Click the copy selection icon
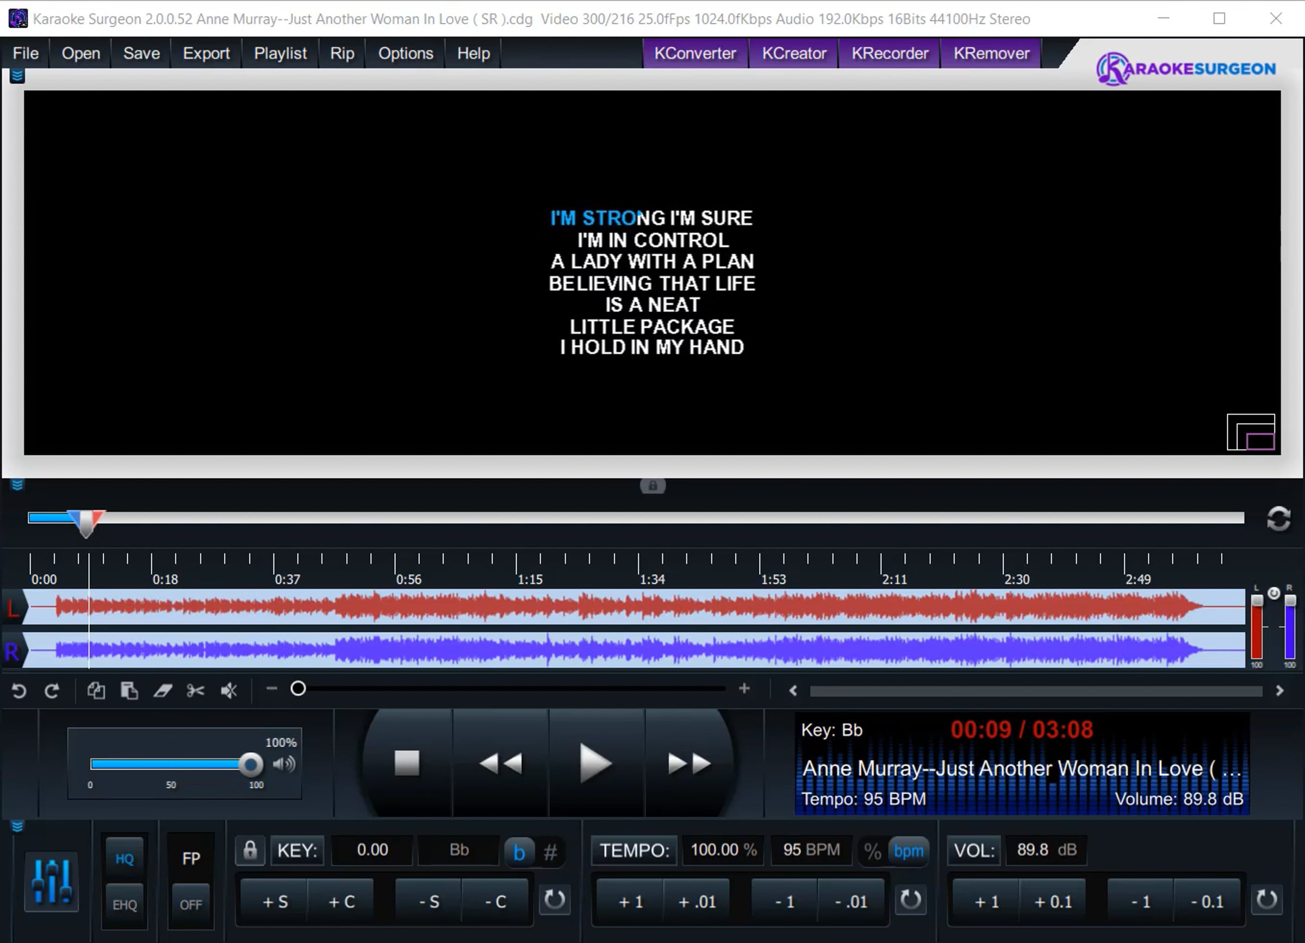Screen dimensions: 1305x943 96,690
